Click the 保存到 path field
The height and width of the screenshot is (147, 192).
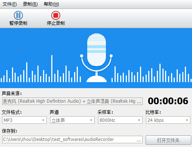pos(72,139)
